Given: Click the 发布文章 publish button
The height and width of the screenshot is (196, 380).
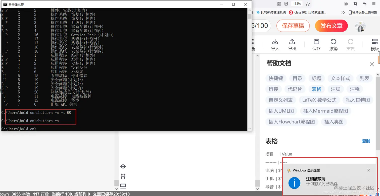Looking at the screenshot, I should (x=331, y=26).
